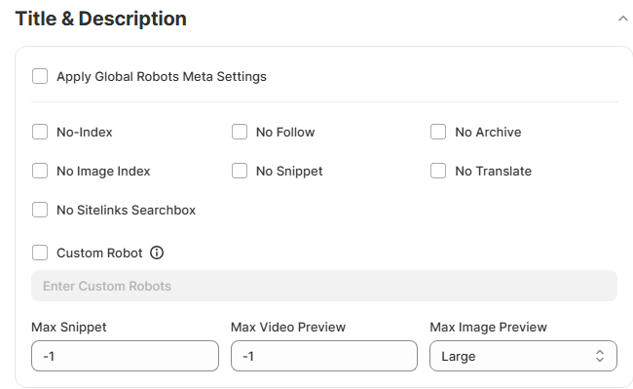
Task: Select the No Snippet checkbox
Action: tap(240, 171)
